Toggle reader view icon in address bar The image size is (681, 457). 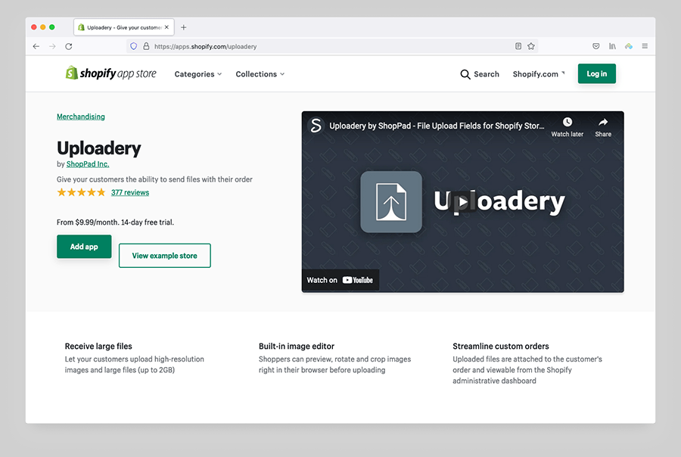(518, 46)
